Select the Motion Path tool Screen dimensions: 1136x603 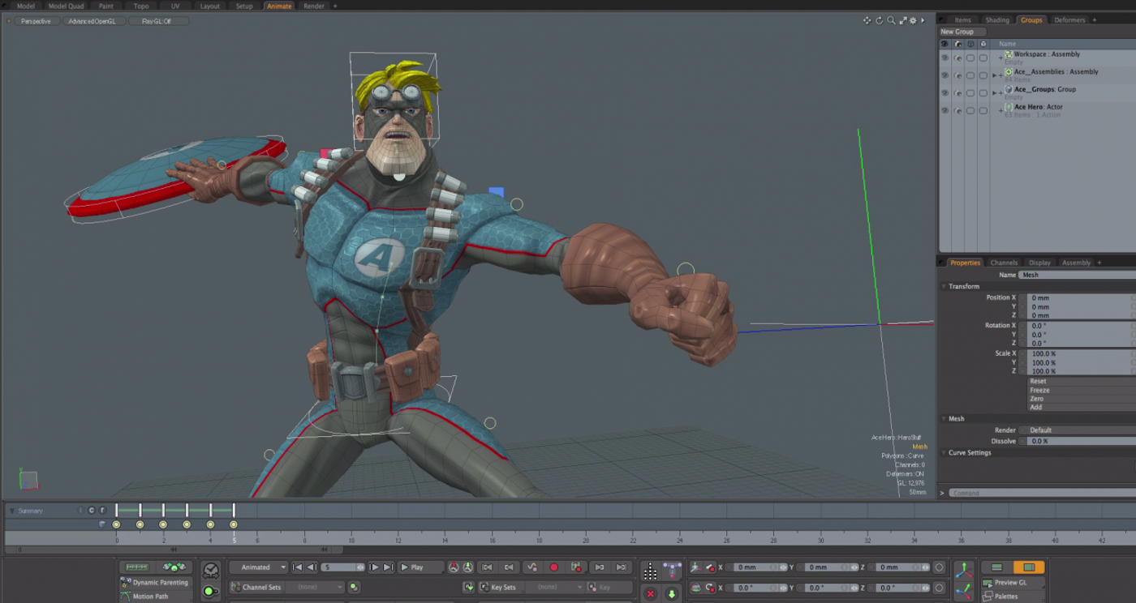tap(150, 596)
